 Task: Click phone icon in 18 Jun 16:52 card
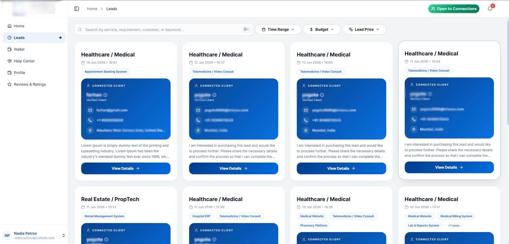pyautogui.click(x=90, y=120)
